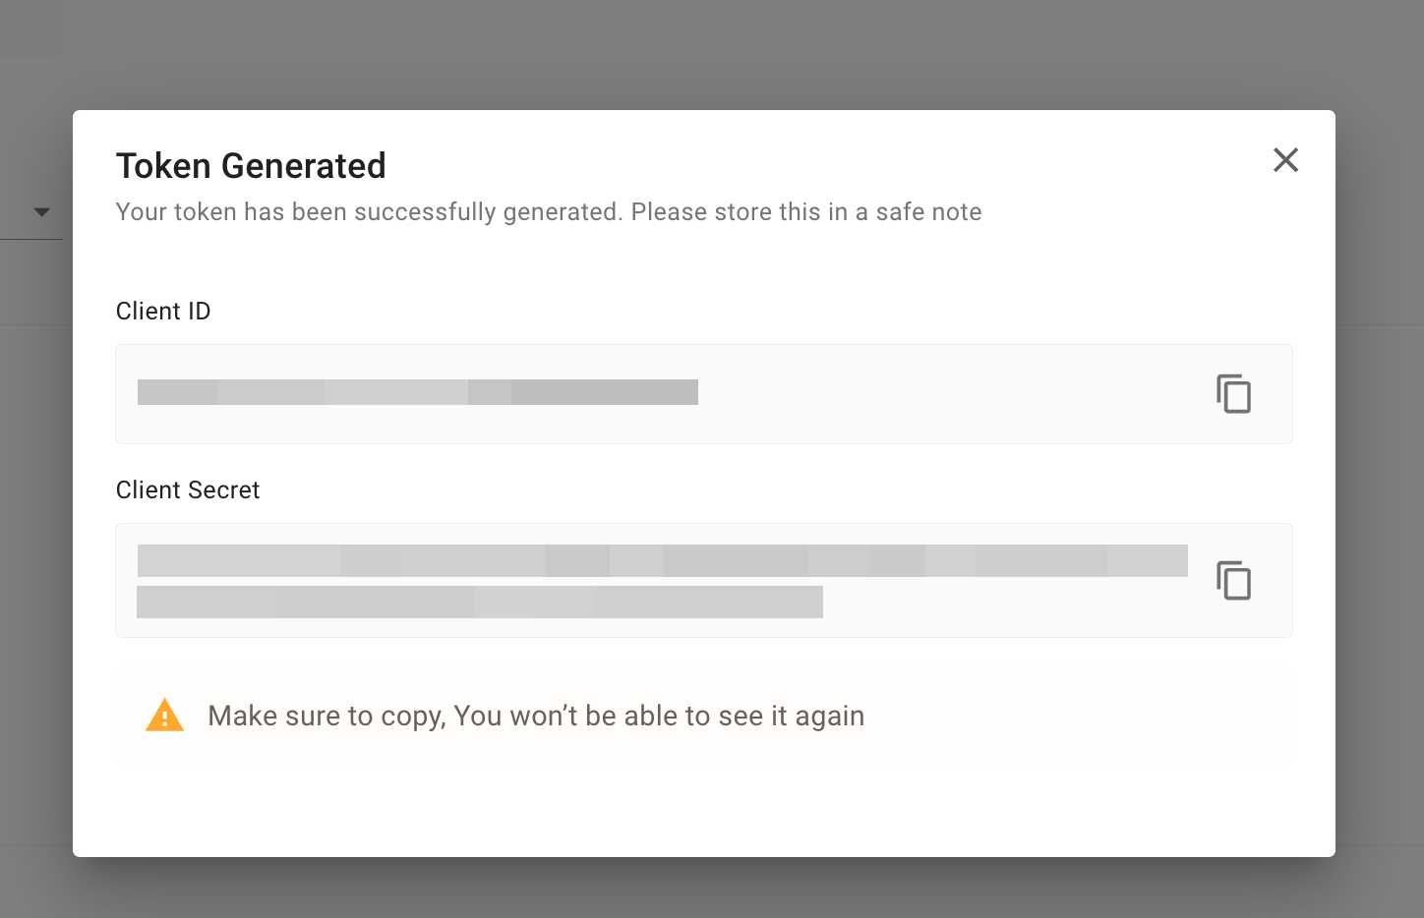Close the Token Generated dialog

pyautogui.click(x=1285, y=160)
